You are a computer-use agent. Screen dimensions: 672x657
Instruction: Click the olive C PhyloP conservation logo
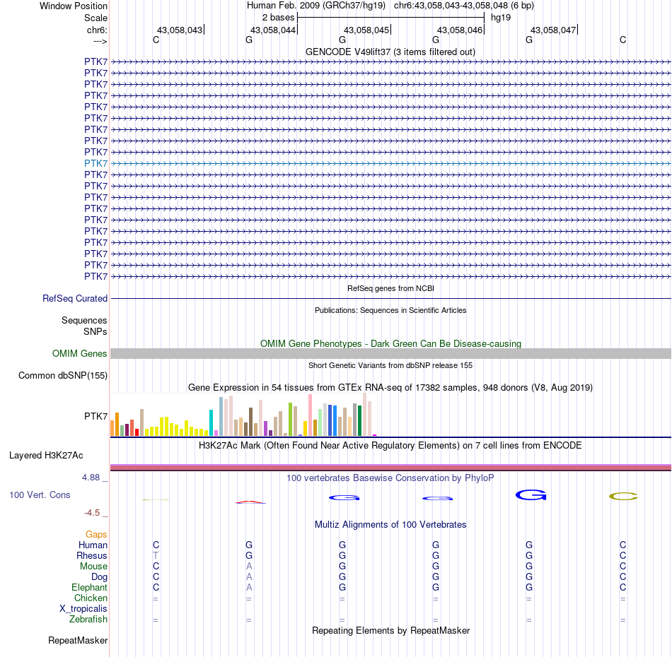(623, 497)
